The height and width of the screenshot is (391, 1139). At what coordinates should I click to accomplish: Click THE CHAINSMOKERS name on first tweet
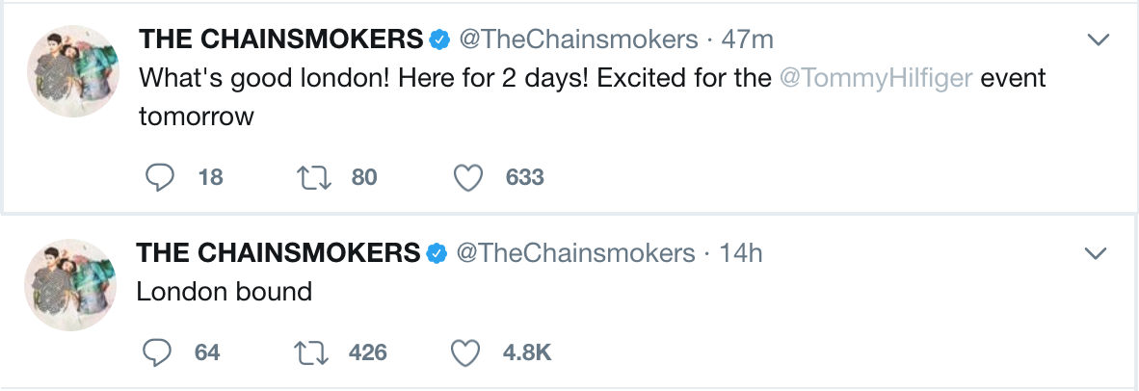pos(281,39)
